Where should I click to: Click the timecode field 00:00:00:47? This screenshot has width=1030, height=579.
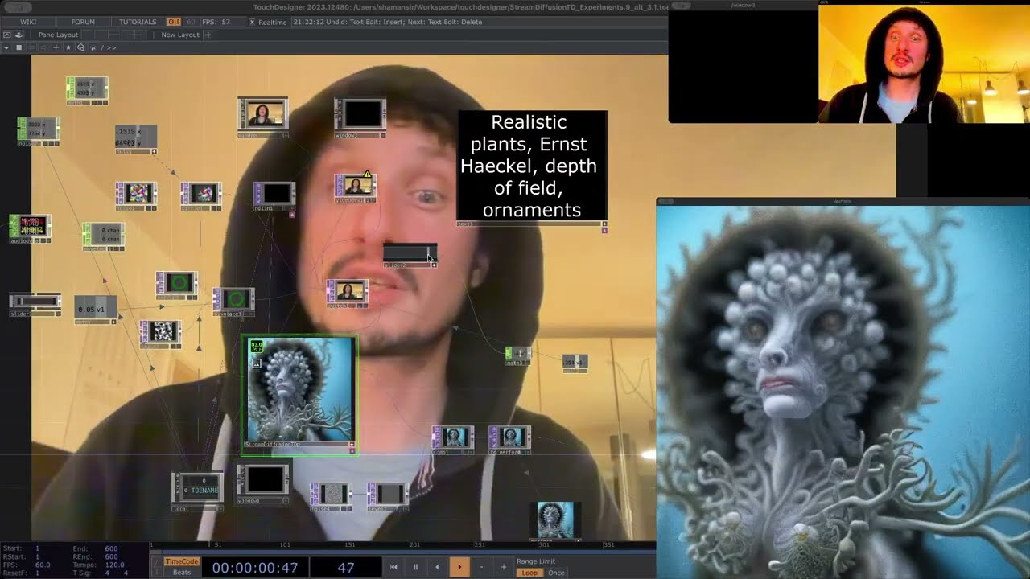tap(255, 568)
